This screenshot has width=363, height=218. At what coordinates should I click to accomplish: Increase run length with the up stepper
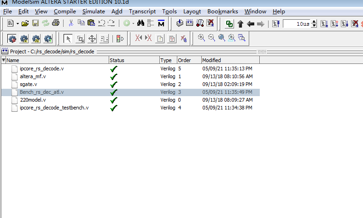tap(314, 22)
